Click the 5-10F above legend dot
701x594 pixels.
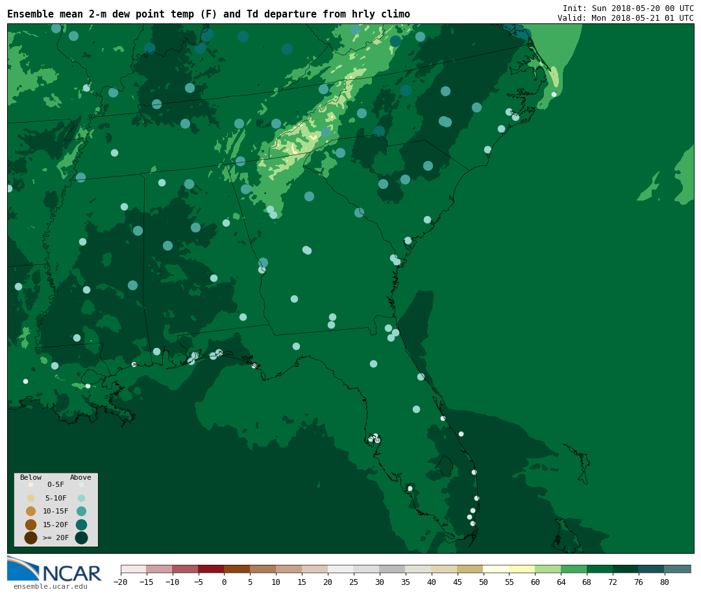[81, 499]
